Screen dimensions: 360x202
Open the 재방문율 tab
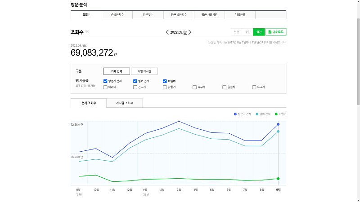click(240, 15)
